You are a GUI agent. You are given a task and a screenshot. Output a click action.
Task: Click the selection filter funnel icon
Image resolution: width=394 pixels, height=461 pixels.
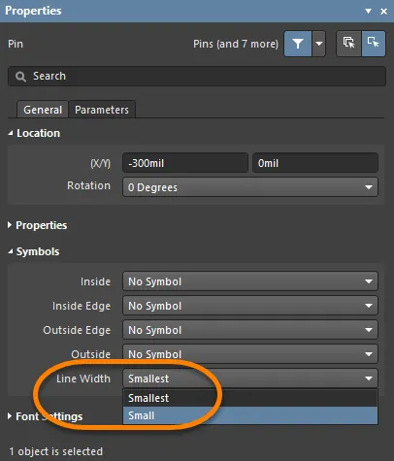298,44
